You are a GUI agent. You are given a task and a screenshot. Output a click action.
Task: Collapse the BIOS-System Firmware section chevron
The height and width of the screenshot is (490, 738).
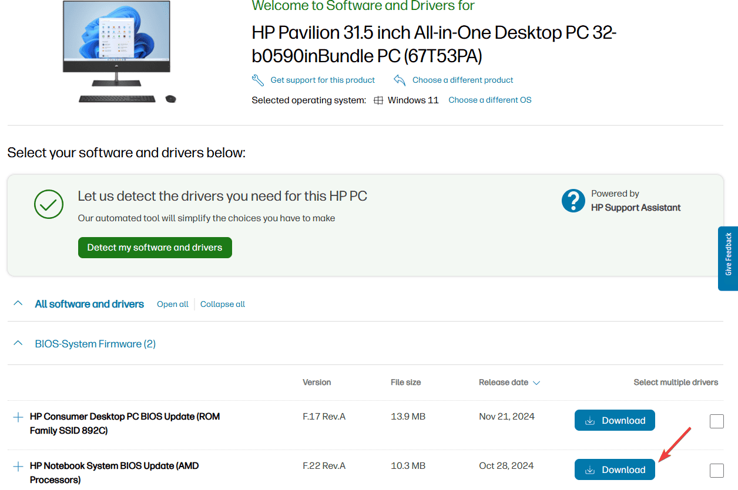coord(18,343)
